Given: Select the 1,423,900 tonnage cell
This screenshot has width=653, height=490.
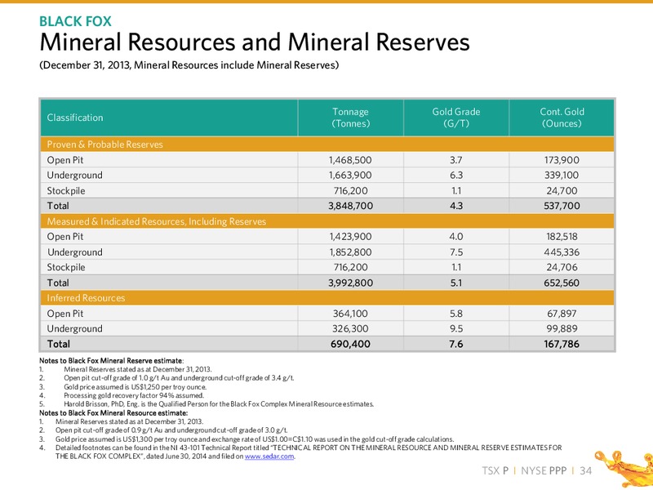Looking at the screenshot, I should pos(350,237).
